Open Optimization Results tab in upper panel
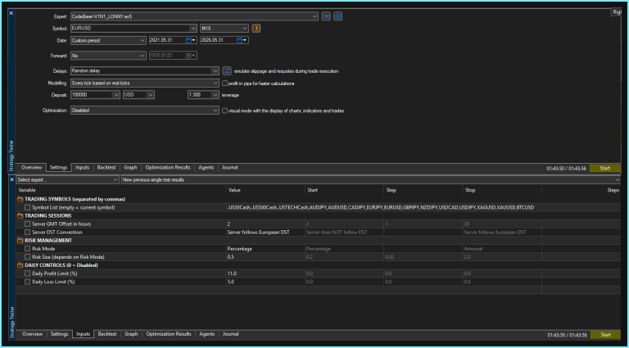Image resolution: width=629 pixels, height=348 pixels. coord(168,168)
